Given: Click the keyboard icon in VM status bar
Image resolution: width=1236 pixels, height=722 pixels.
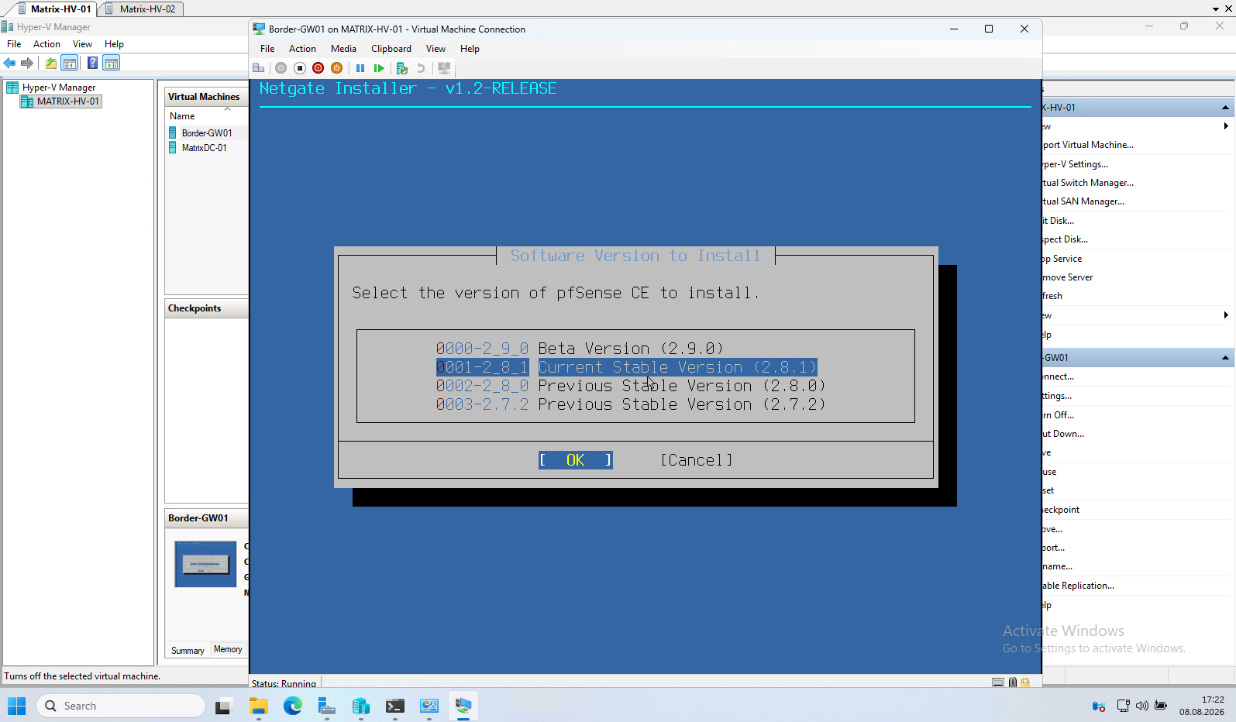Looking at the screenshot, I should (x=998, y=682).
